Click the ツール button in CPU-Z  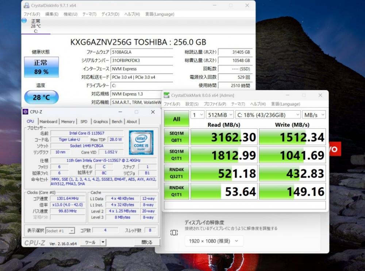point(90,243)
